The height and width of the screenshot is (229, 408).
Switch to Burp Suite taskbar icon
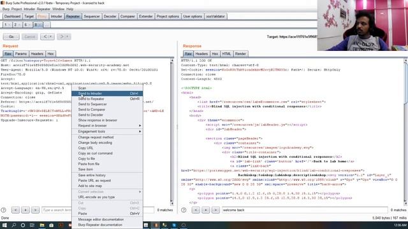click(x=156, y=225)
